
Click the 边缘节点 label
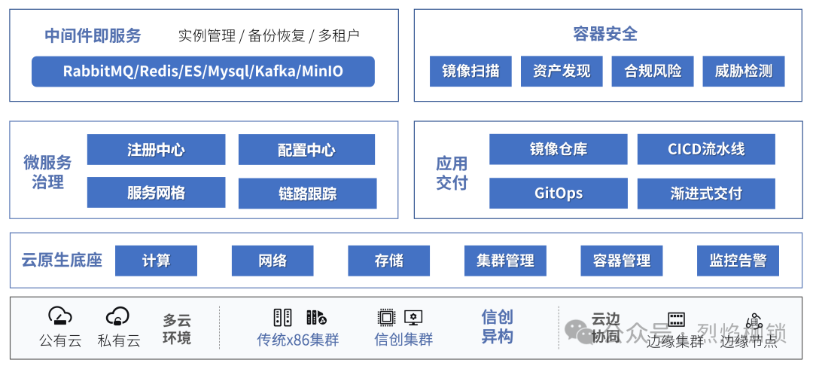pyautogui.click(x=749, y=342)
